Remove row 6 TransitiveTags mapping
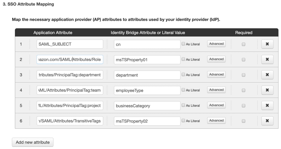The height and width of the screenshot is (149, 281). coord(267,121)
